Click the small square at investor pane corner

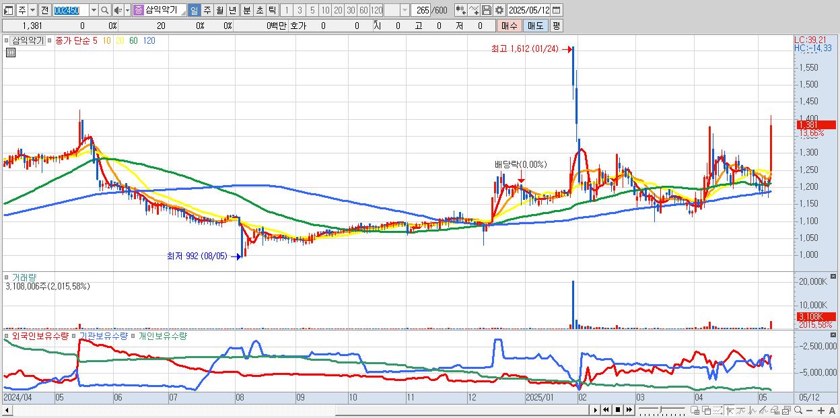[835, 335]
